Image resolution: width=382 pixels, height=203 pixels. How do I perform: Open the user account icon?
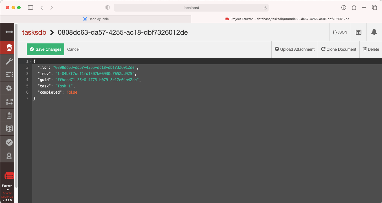pos(9,156)
